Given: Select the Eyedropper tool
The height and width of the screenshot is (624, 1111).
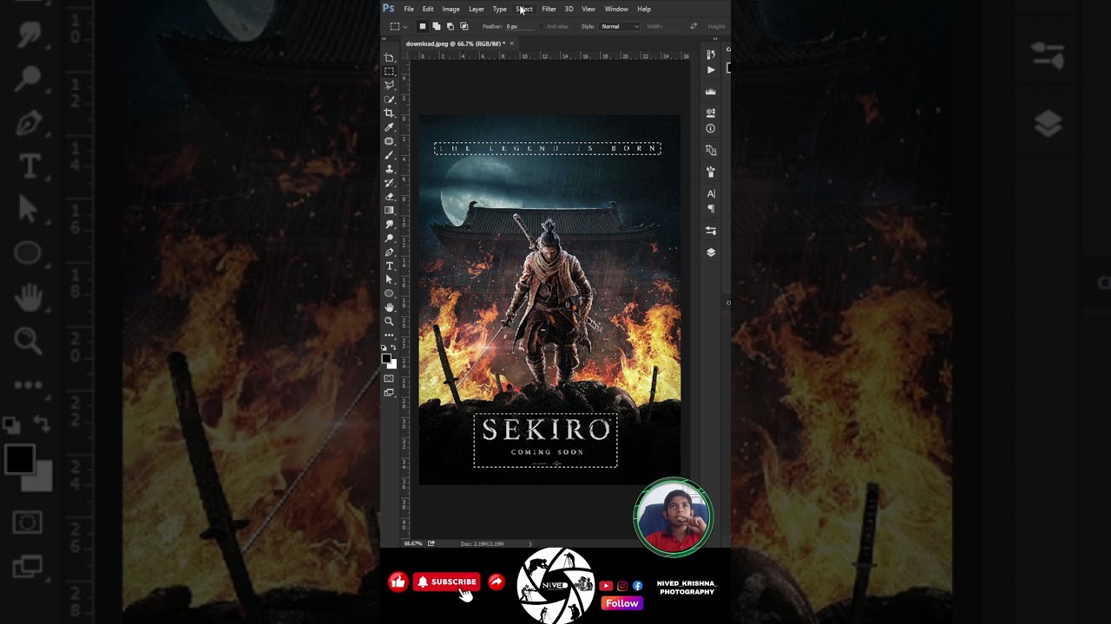Looking at the screenshot, I should [389, 127].
